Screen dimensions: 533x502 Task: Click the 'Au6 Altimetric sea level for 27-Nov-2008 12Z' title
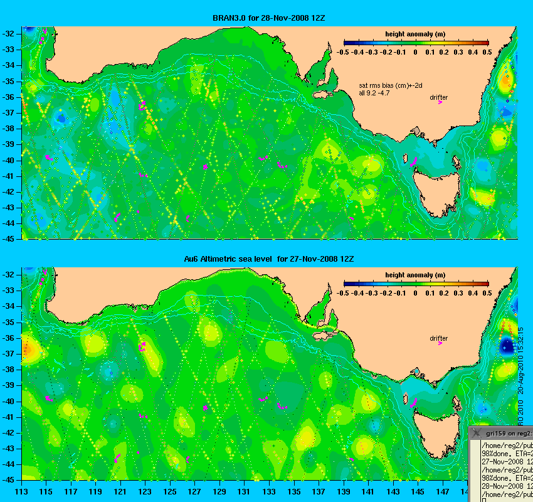click(x=269, y=259)
